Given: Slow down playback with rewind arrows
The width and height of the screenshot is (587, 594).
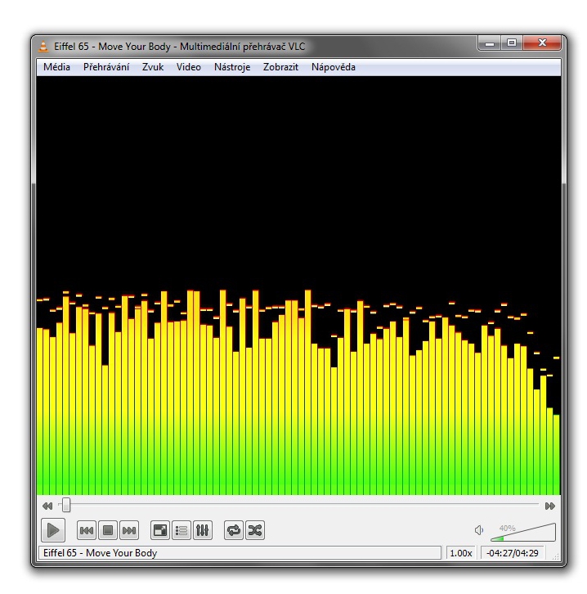Looking at the screenshot, I should 47,506.
